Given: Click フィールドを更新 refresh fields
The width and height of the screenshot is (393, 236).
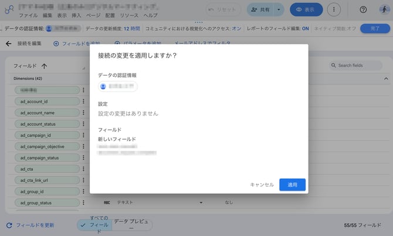Looking at the screenshot, I should 31,225.
